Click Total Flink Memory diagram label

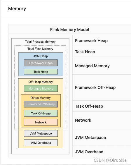[x=40, y=49]
